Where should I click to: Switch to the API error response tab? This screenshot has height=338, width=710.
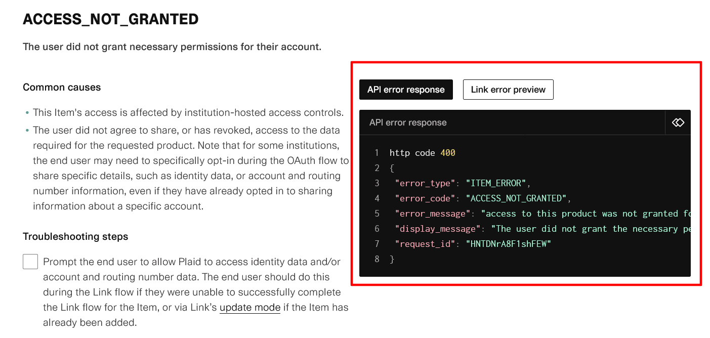(406, 90)
